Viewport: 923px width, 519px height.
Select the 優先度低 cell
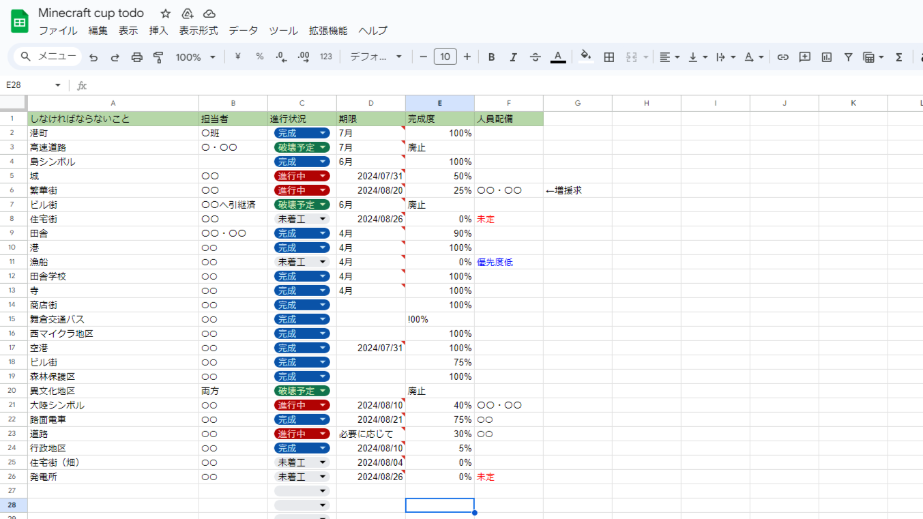509,262
